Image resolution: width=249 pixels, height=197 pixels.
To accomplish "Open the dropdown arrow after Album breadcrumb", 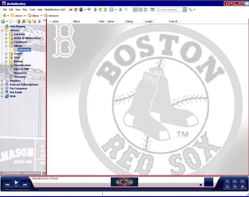I will coord(41,16).
